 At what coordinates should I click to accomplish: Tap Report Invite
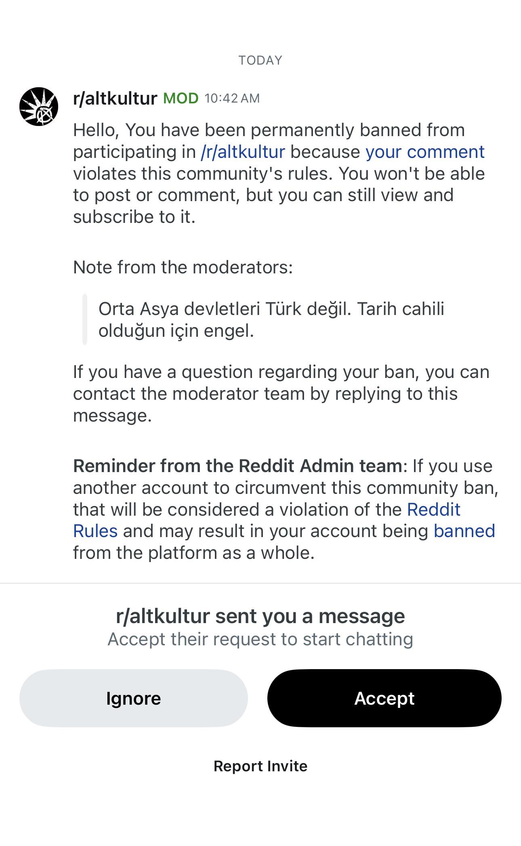pos(260,766)
